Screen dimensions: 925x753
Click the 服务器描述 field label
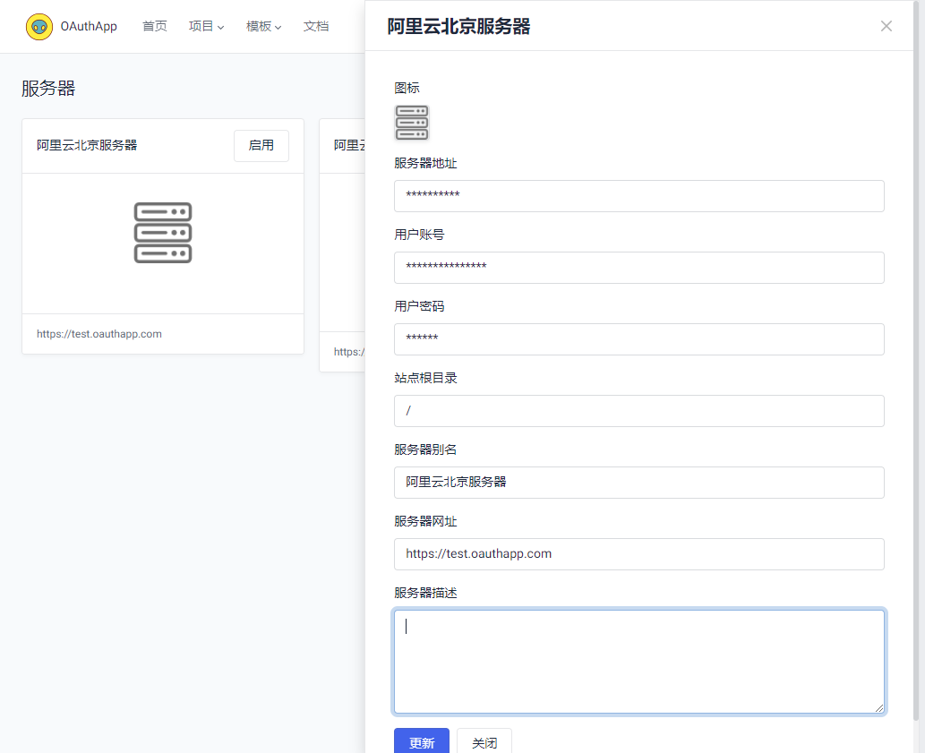click(x=425, y=593)
